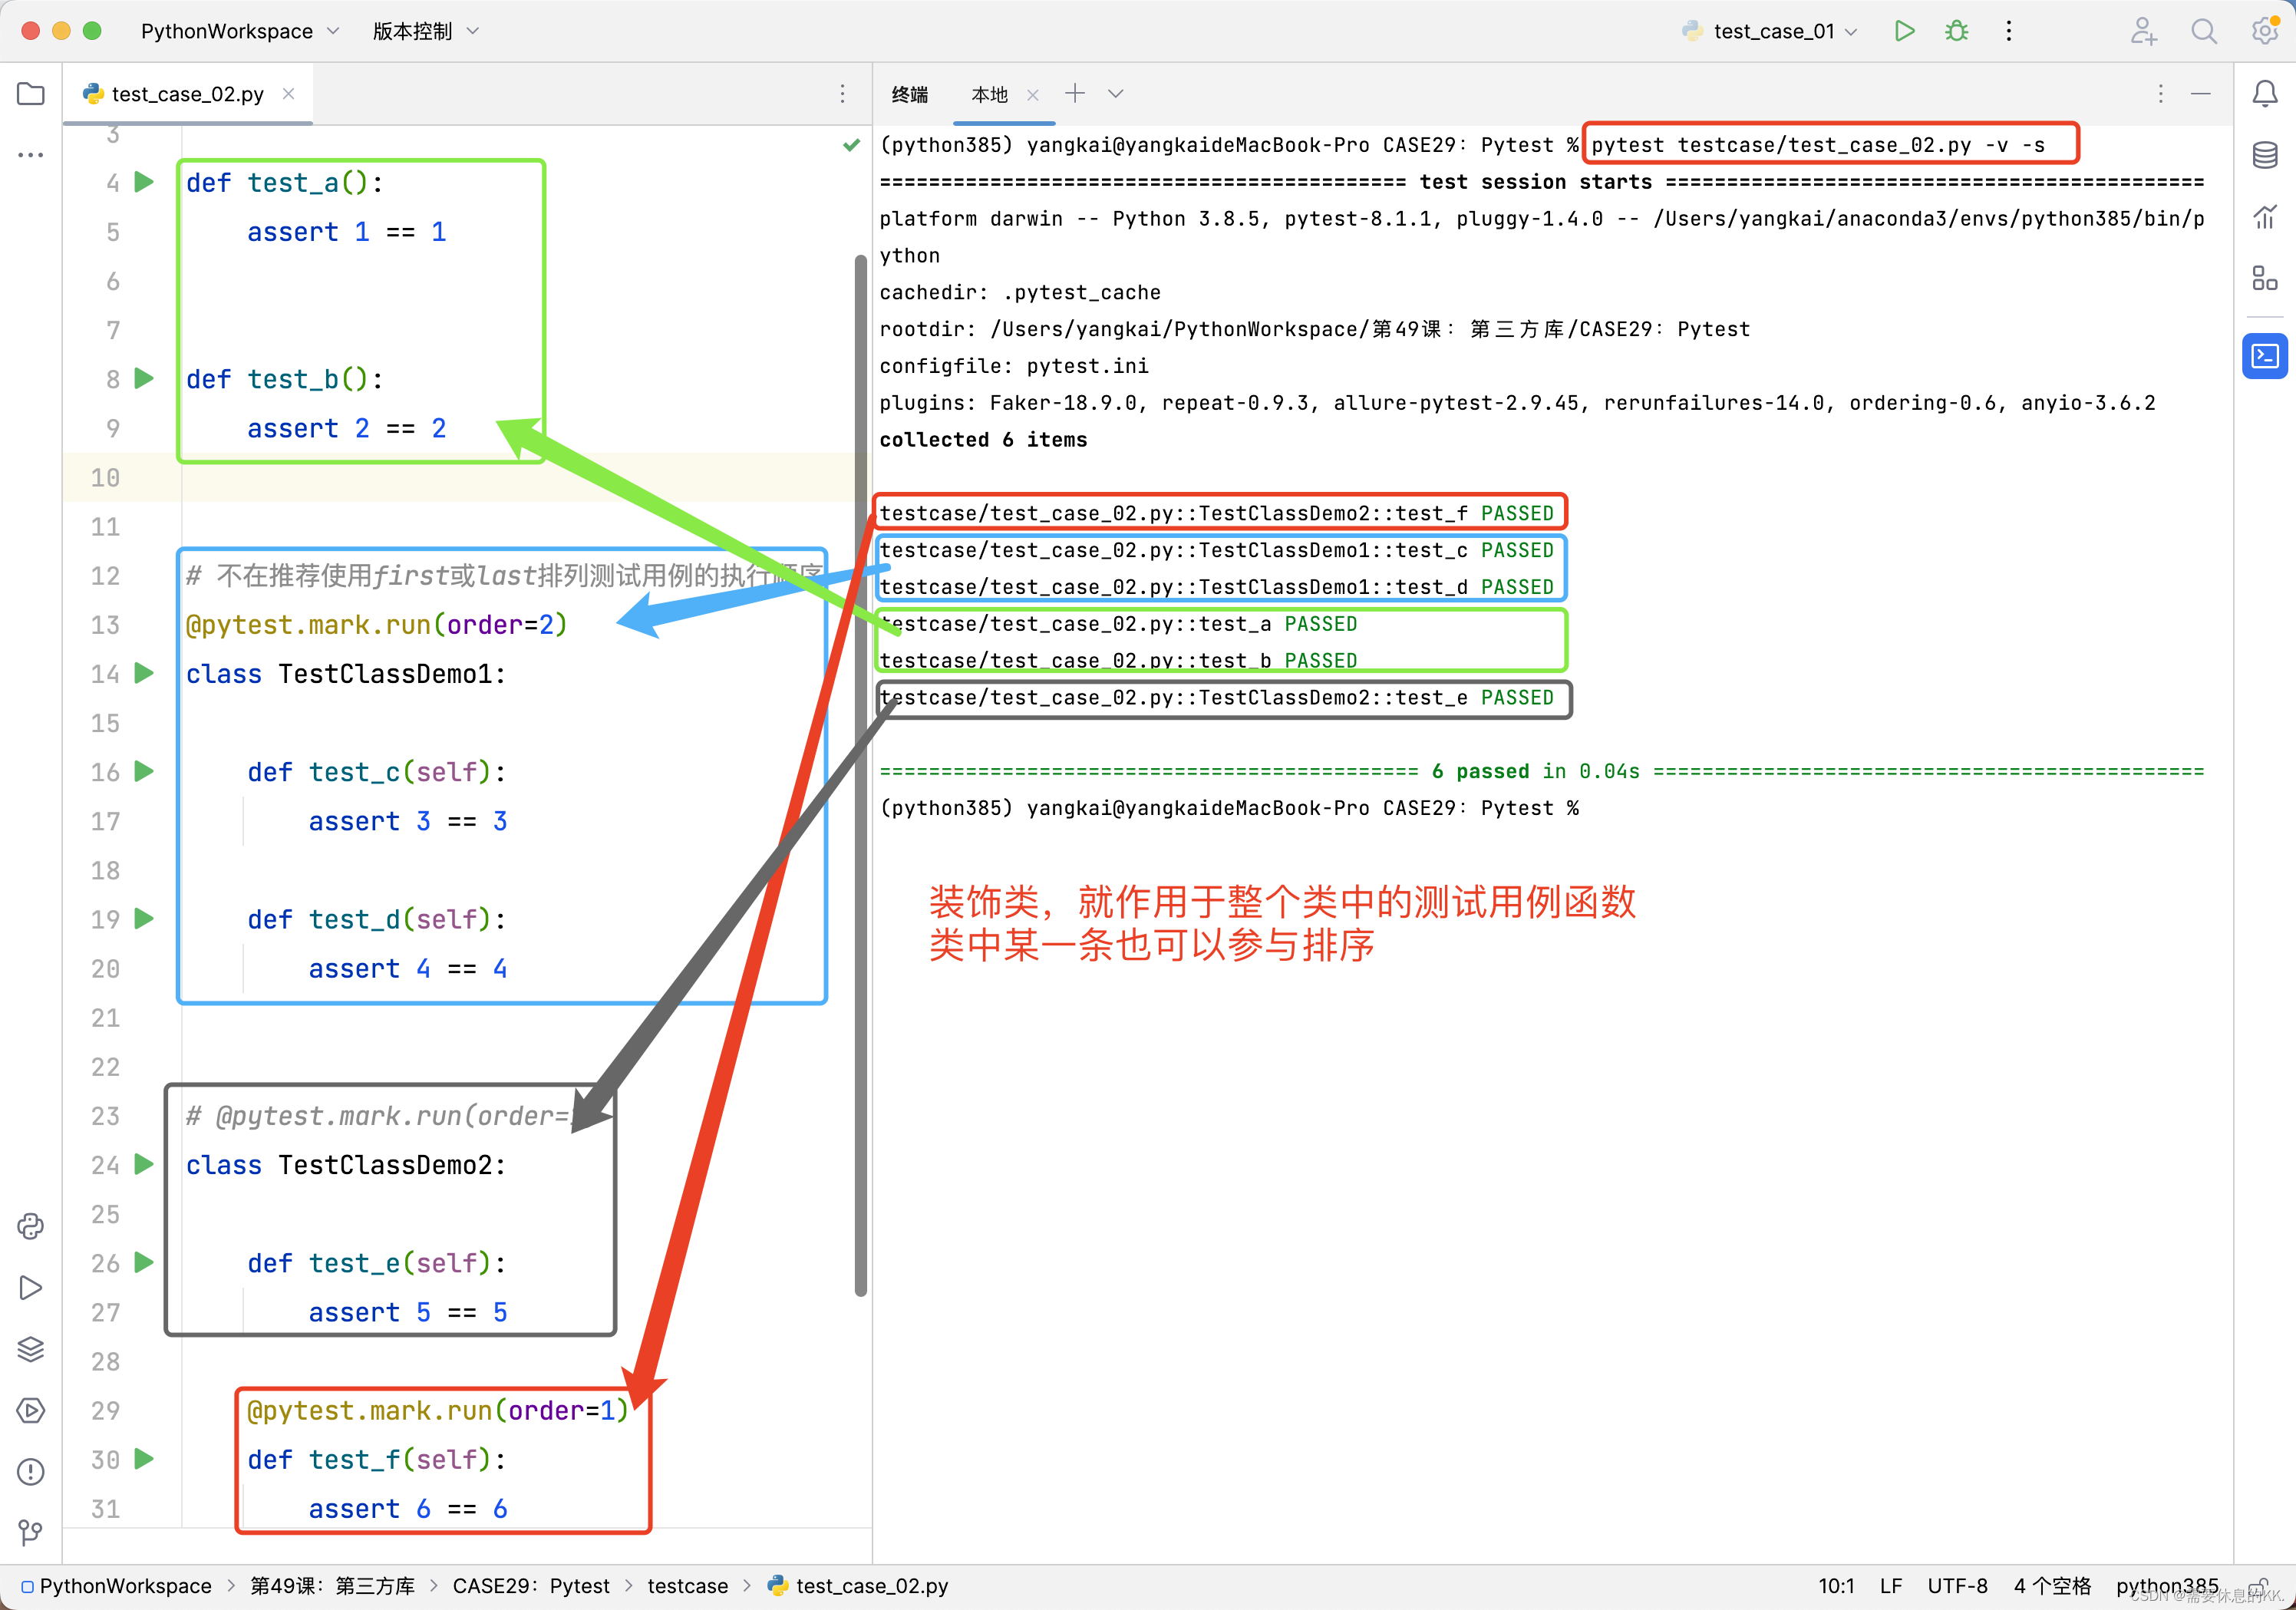Open the Services tool window

click(x=31, y=1410)
